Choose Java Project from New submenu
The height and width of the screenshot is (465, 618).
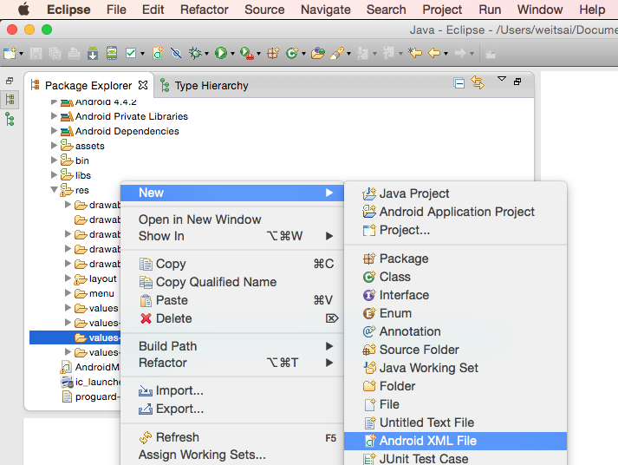pyautogui.click(x=455, y=193)
